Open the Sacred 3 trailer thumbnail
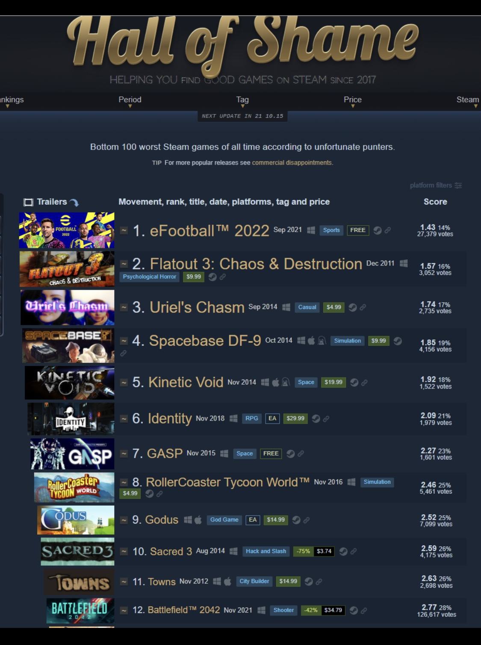The image size is (481, 645). 77,551
